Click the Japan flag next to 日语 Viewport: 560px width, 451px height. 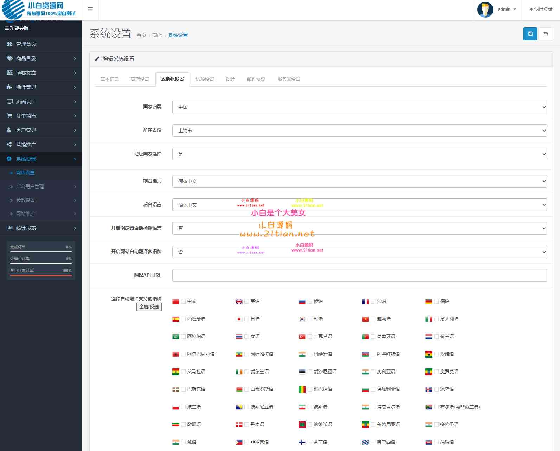[x=239, y=319]
